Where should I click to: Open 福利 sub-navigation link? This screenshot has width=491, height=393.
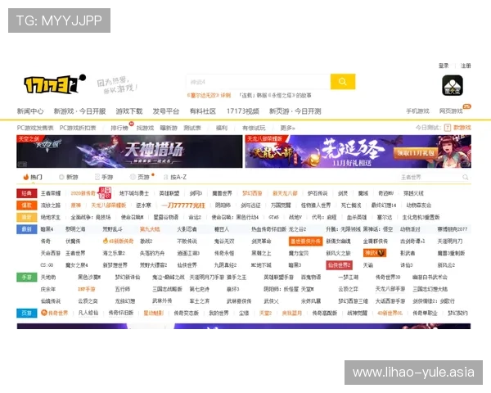222,128
